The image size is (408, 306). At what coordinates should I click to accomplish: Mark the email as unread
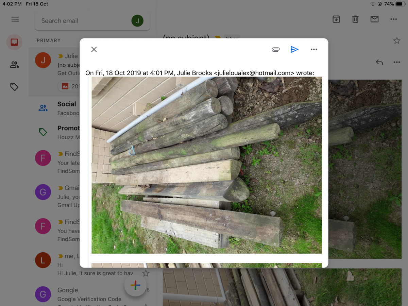(x=374, y=19)
